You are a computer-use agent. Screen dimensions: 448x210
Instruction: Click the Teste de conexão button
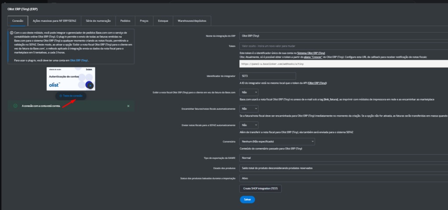click(71, 96)
